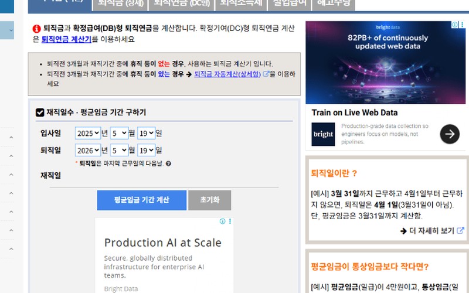
Task: Open the 더 자세히 보기 link
Action: 431,231
